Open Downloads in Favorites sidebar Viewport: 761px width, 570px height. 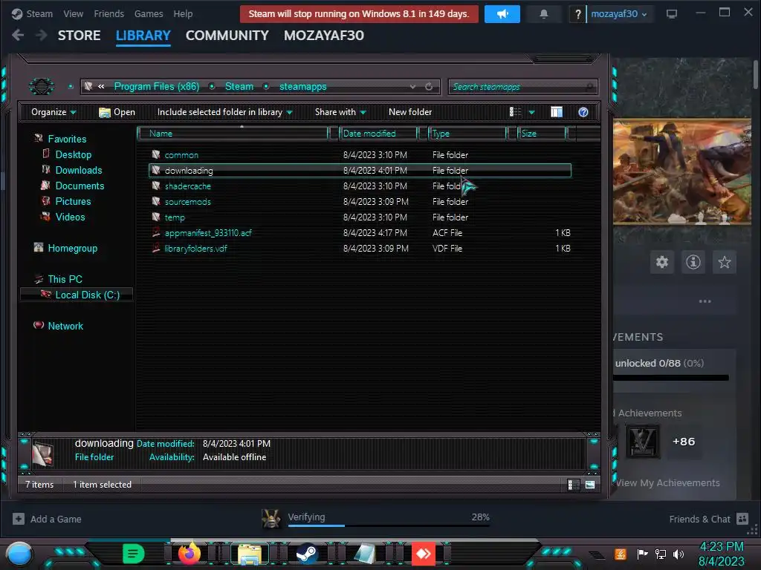click(79, 170)
